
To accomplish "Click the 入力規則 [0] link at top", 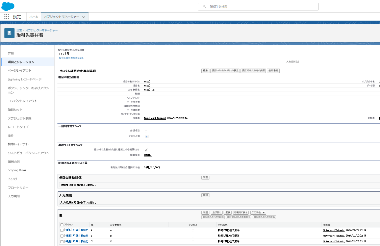I will (292, 62).
